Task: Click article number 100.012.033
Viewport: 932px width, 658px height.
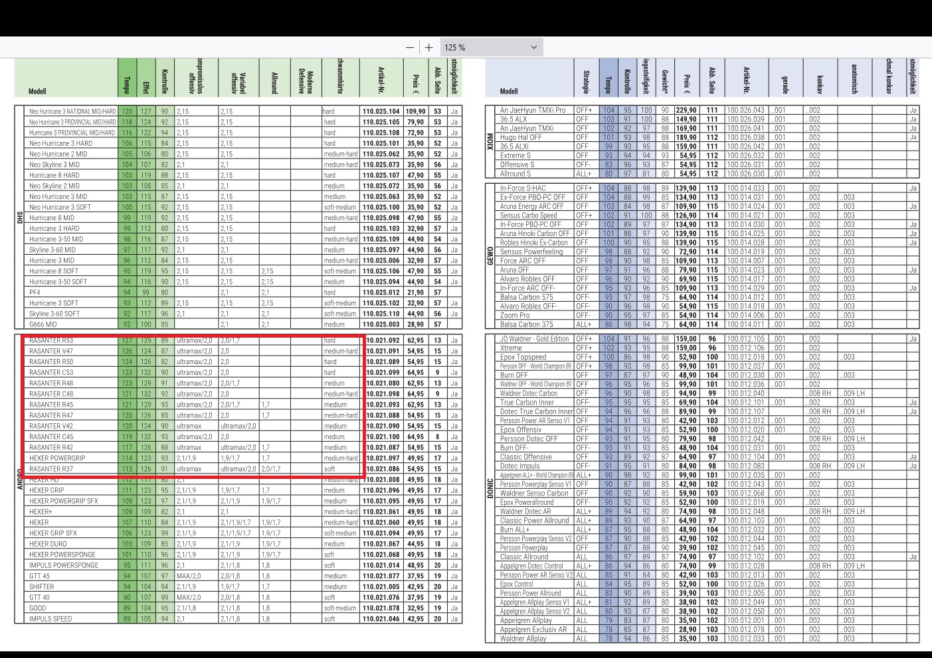Action: [745, 639]
